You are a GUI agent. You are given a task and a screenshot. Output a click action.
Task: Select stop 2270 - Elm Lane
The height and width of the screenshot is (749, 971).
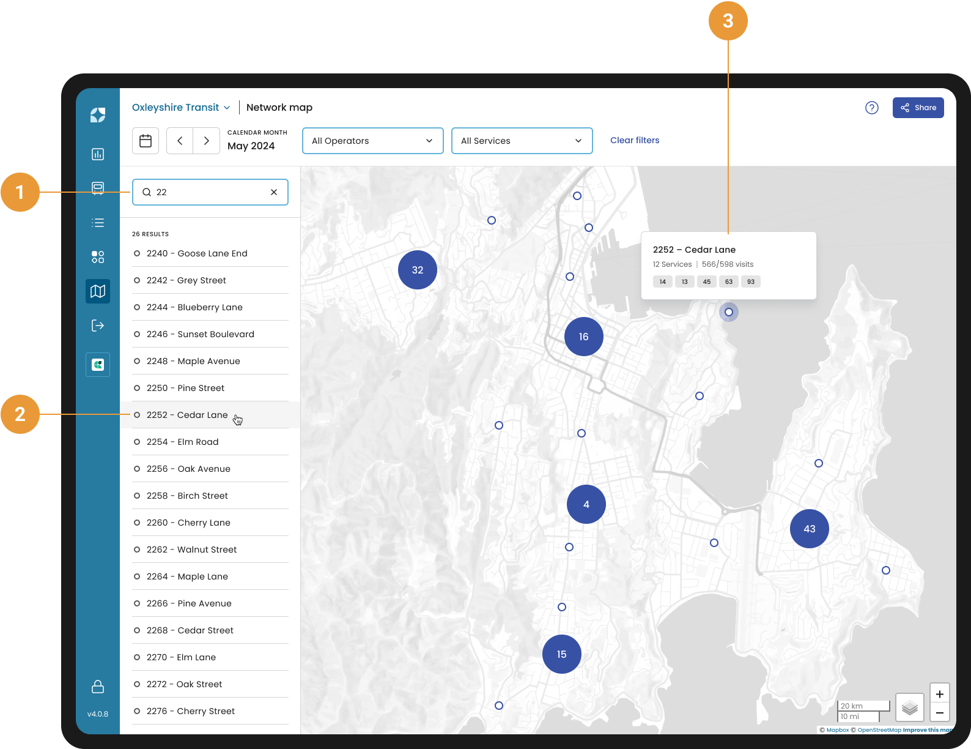210,657
